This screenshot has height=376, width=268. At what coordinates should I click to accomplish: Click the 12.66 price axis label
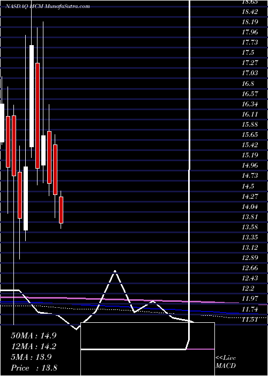[250, 267]
